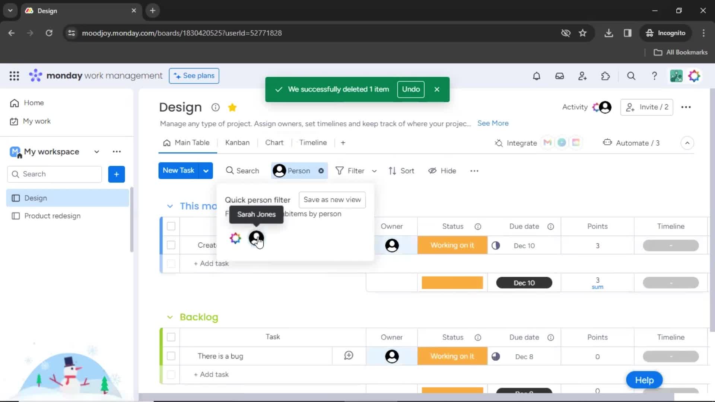Click the Working on it status badge
This screenshot has height=402, width=715.
(x=452, y=245)
